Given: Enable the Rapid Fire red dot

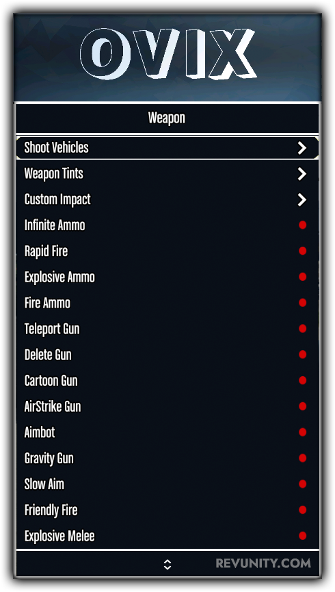Looking at the screenshot, I should click(302, 251).
